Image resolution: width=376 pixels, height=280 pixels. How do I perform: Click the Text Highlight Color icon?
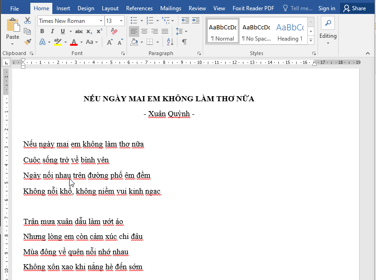click(58, 42)
